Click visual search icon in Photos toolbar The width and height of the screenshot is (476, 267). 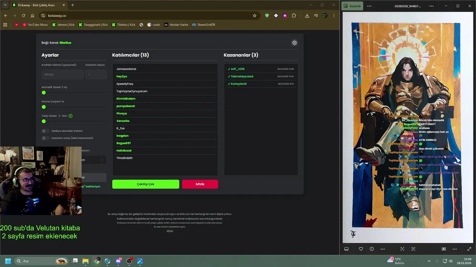point(402,249)
